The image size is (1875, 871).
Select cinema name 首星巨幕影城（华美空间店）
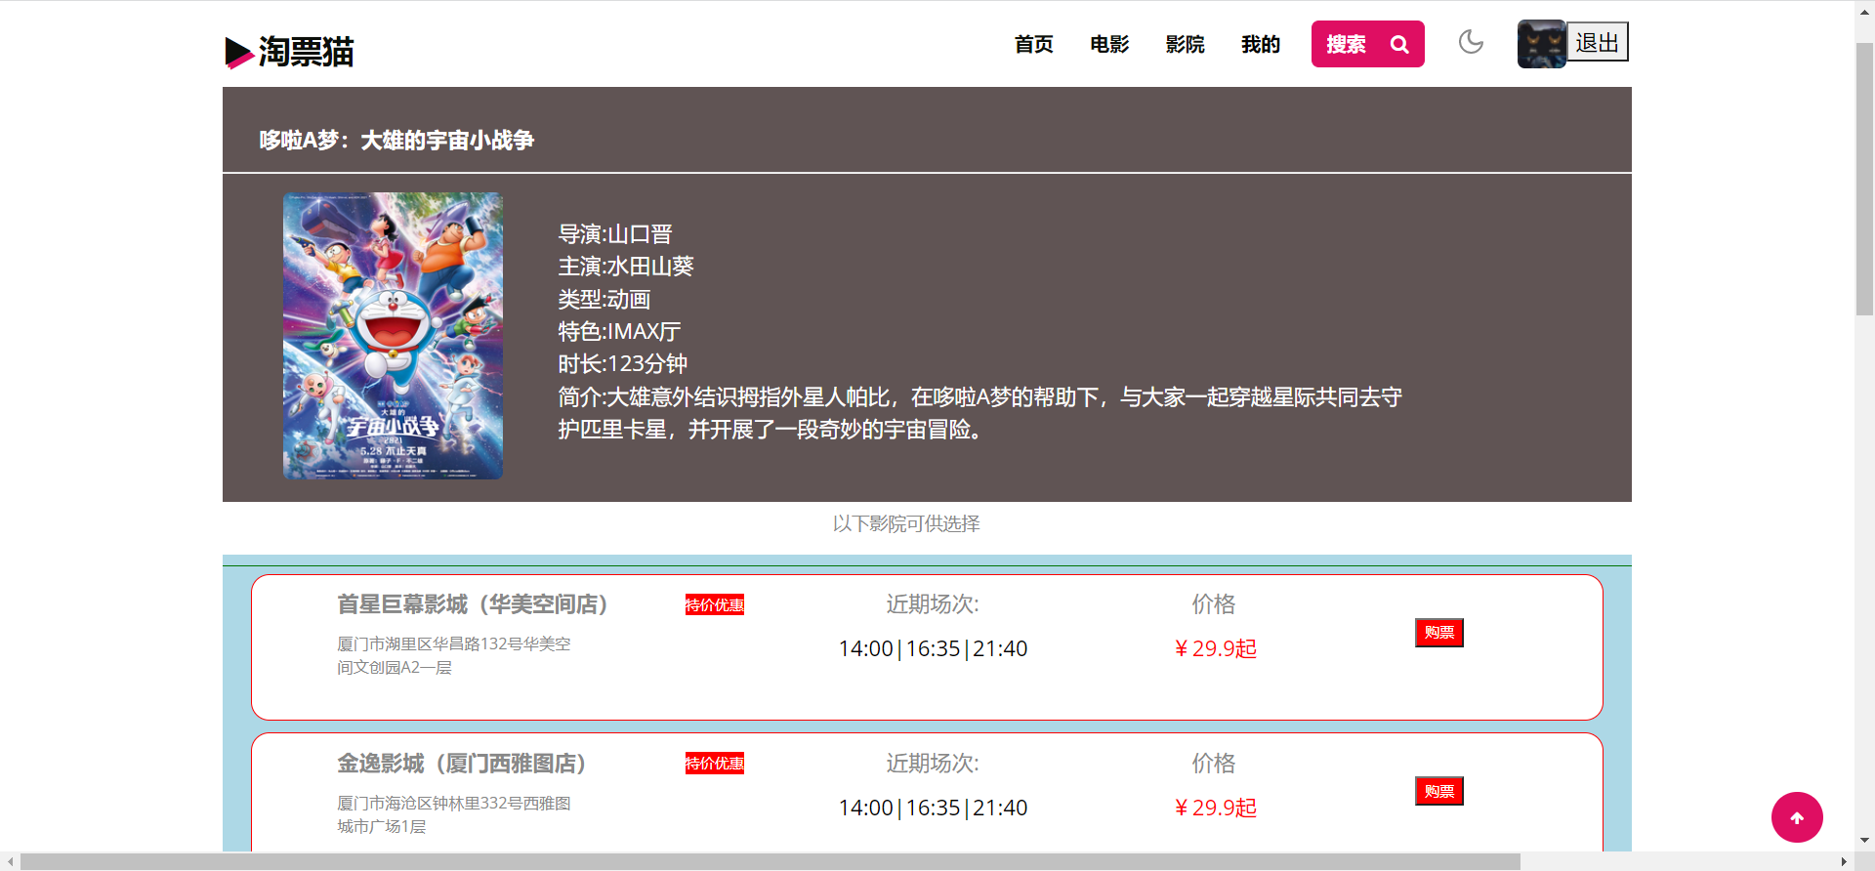click(x=473, y=604)
